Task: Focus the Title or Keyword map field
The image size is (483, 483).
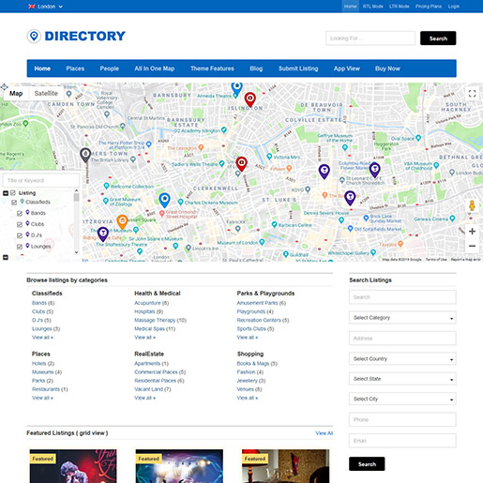Action: coord(41,180)
